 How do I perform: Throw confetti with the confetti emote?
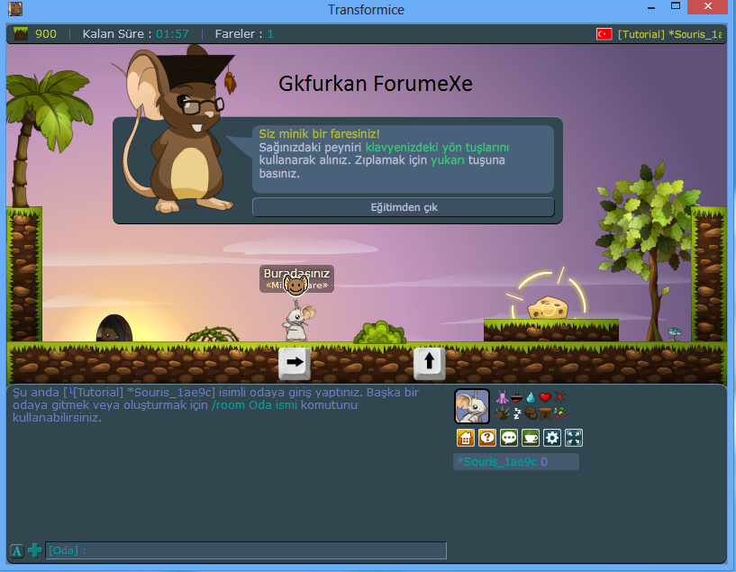point(560,413)
